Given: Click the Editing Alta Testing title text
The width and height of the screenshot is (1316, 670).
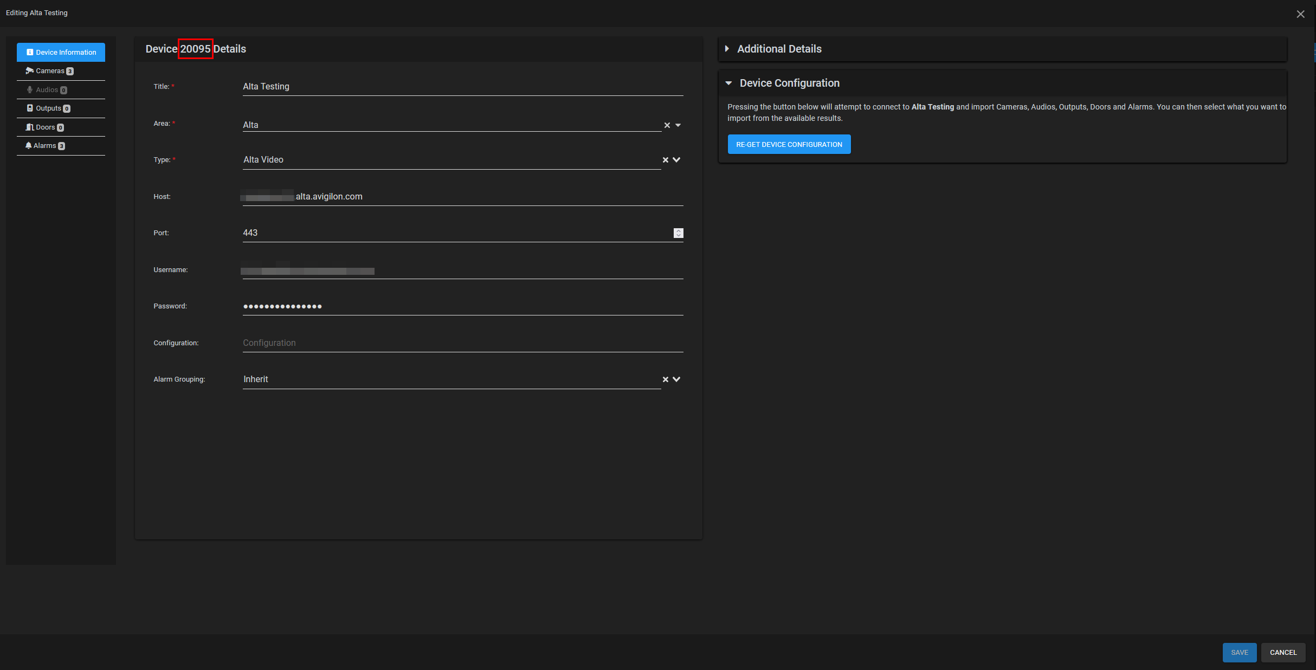Looking at the screenshot, I should [37, 13].
